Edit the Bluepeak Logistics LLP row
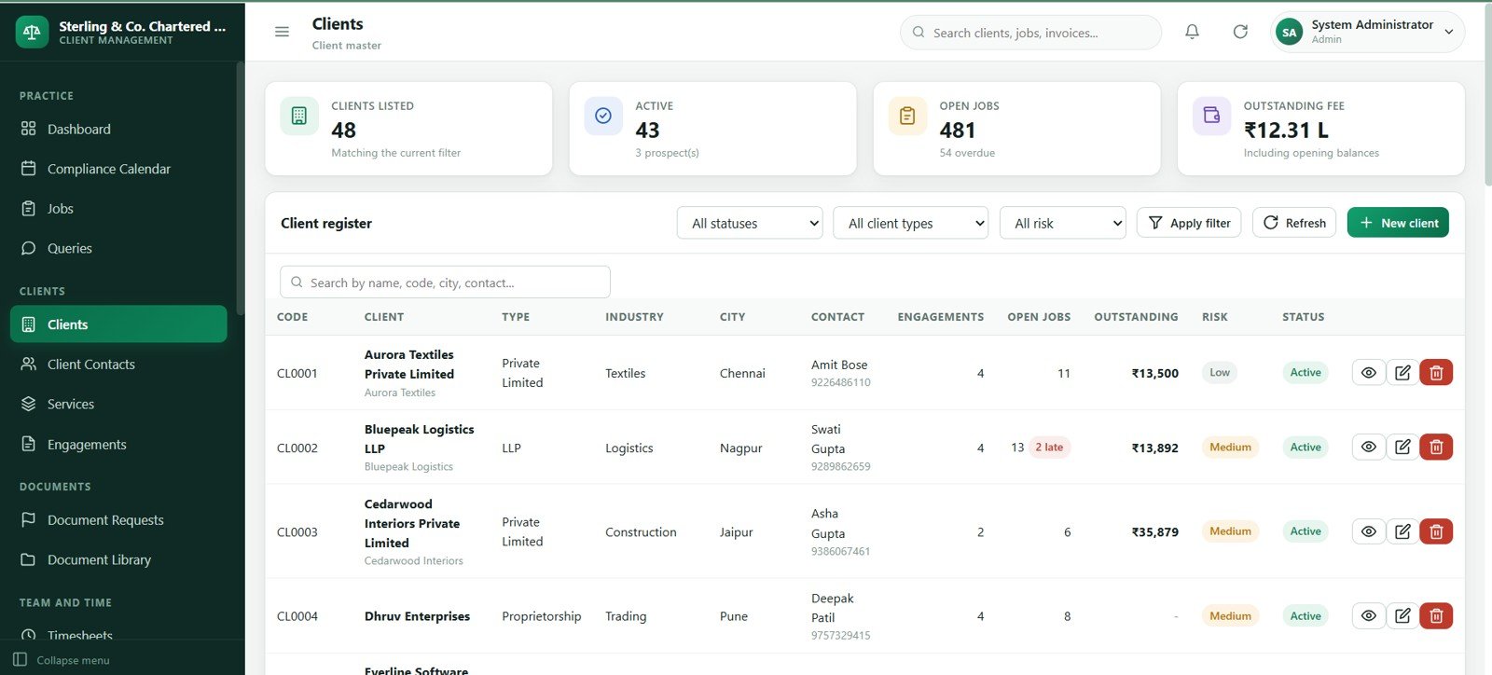Screen dimensions: 1492x675 (x=1402, y=448)
